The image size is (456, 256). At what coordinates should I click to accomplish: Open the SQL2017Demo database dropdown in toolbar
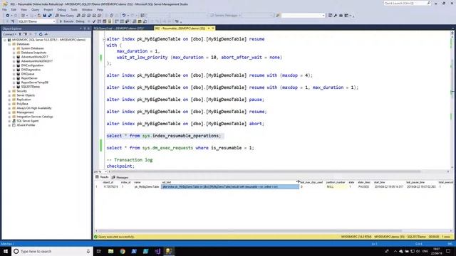tap(54, 21)
